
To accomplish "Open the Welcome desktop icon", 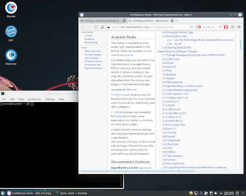I will pyautogui.click(x=11, y=57).
